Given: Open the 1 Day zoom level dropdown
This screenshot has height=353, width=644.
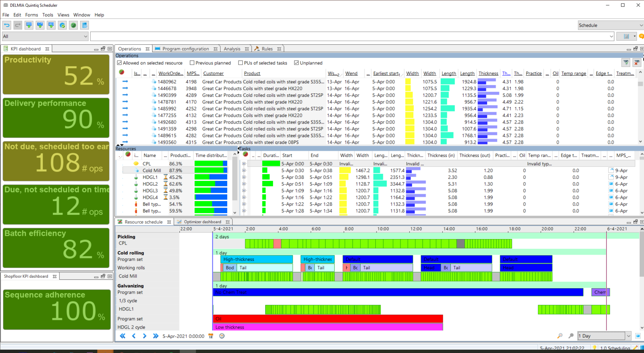Looking at the screenshot, I should [628, 336].
